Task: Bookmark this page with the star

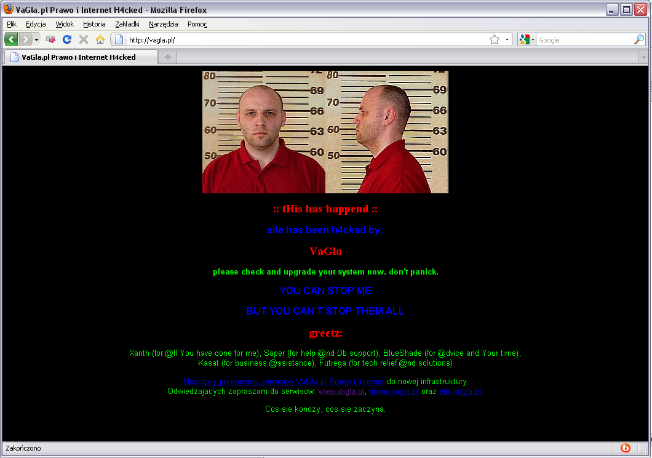Action: pyautogui.click(x=495, y=40)
